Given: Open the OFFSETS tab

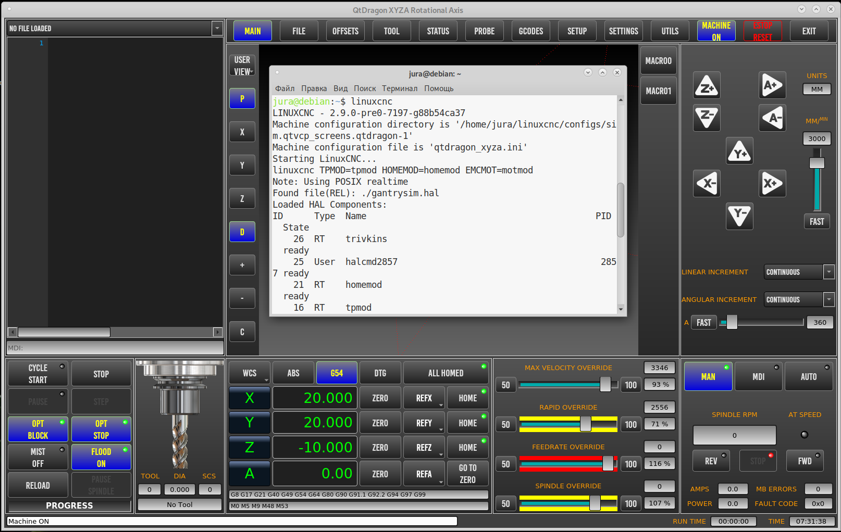Looking at the screenshot, I should coord(345,31).
